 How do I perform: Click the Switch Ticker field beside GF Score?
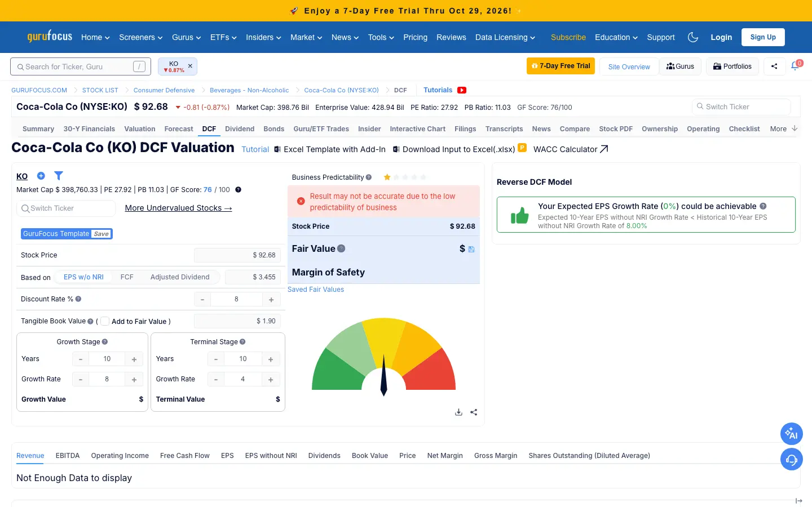[742, 107]
